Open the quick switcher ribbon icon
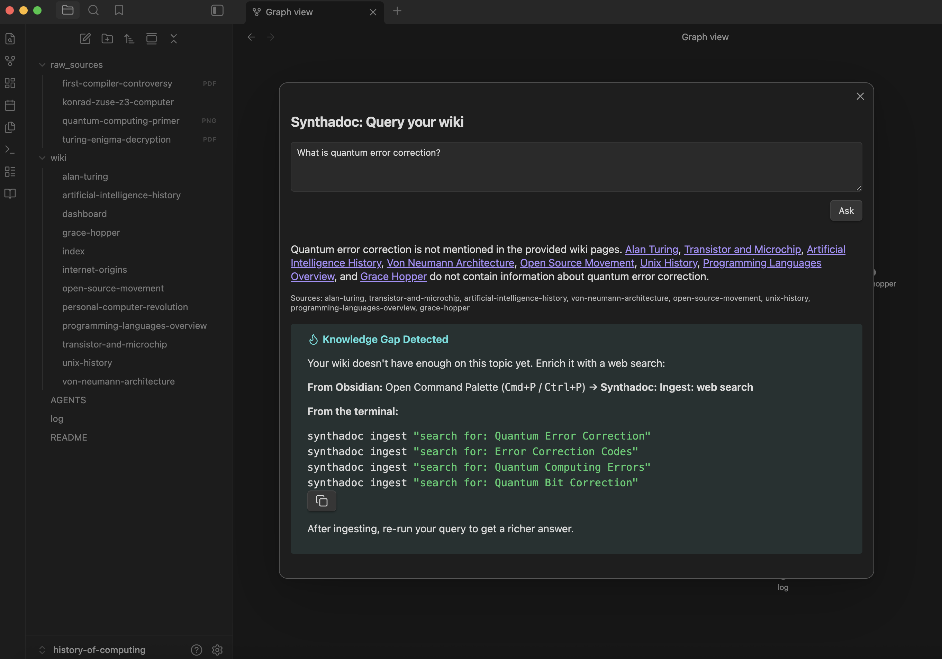 click(10, 38)
